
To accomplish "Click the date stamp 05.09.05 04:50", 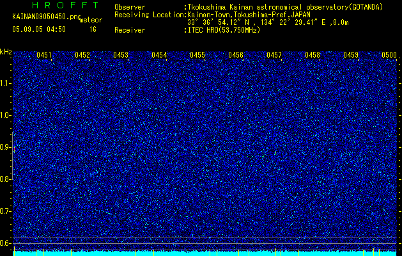I will pyautogui.click(x=39, y=29).
